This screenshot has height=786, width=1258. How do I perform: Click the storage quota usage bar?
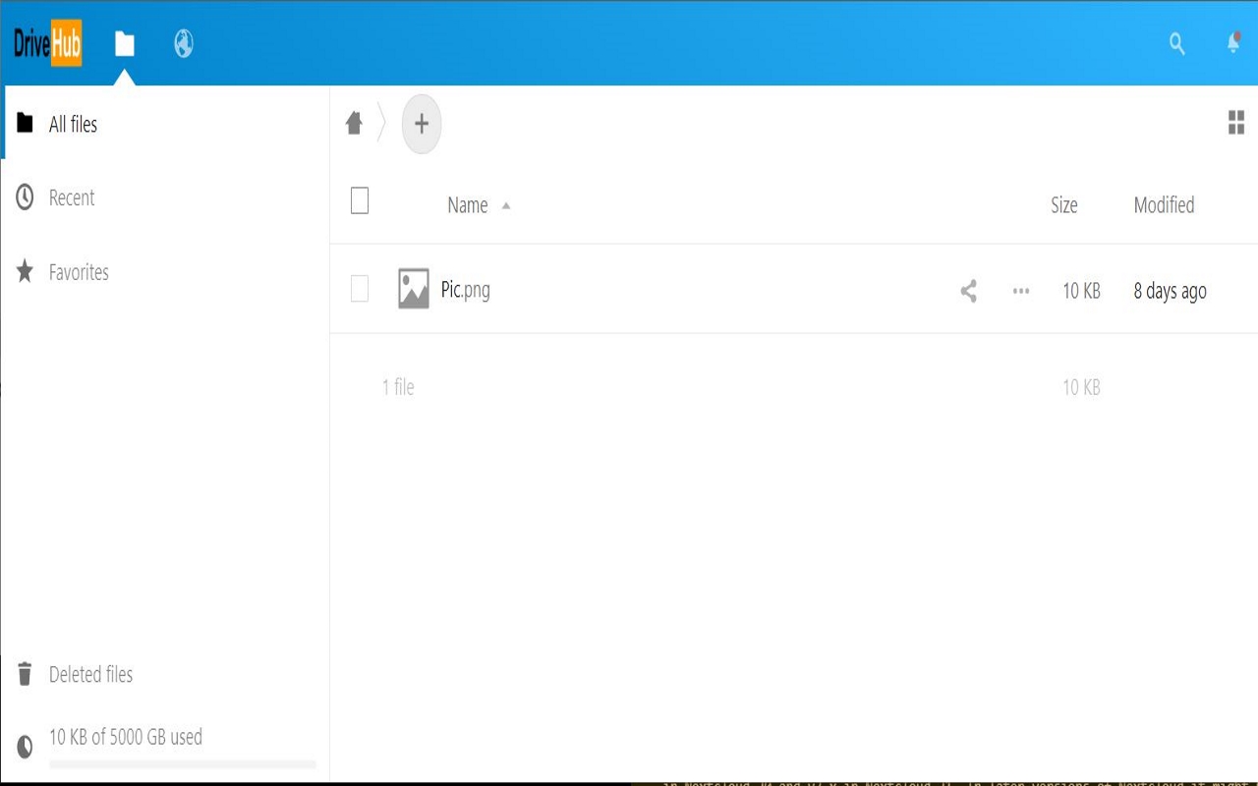(183, 763)
